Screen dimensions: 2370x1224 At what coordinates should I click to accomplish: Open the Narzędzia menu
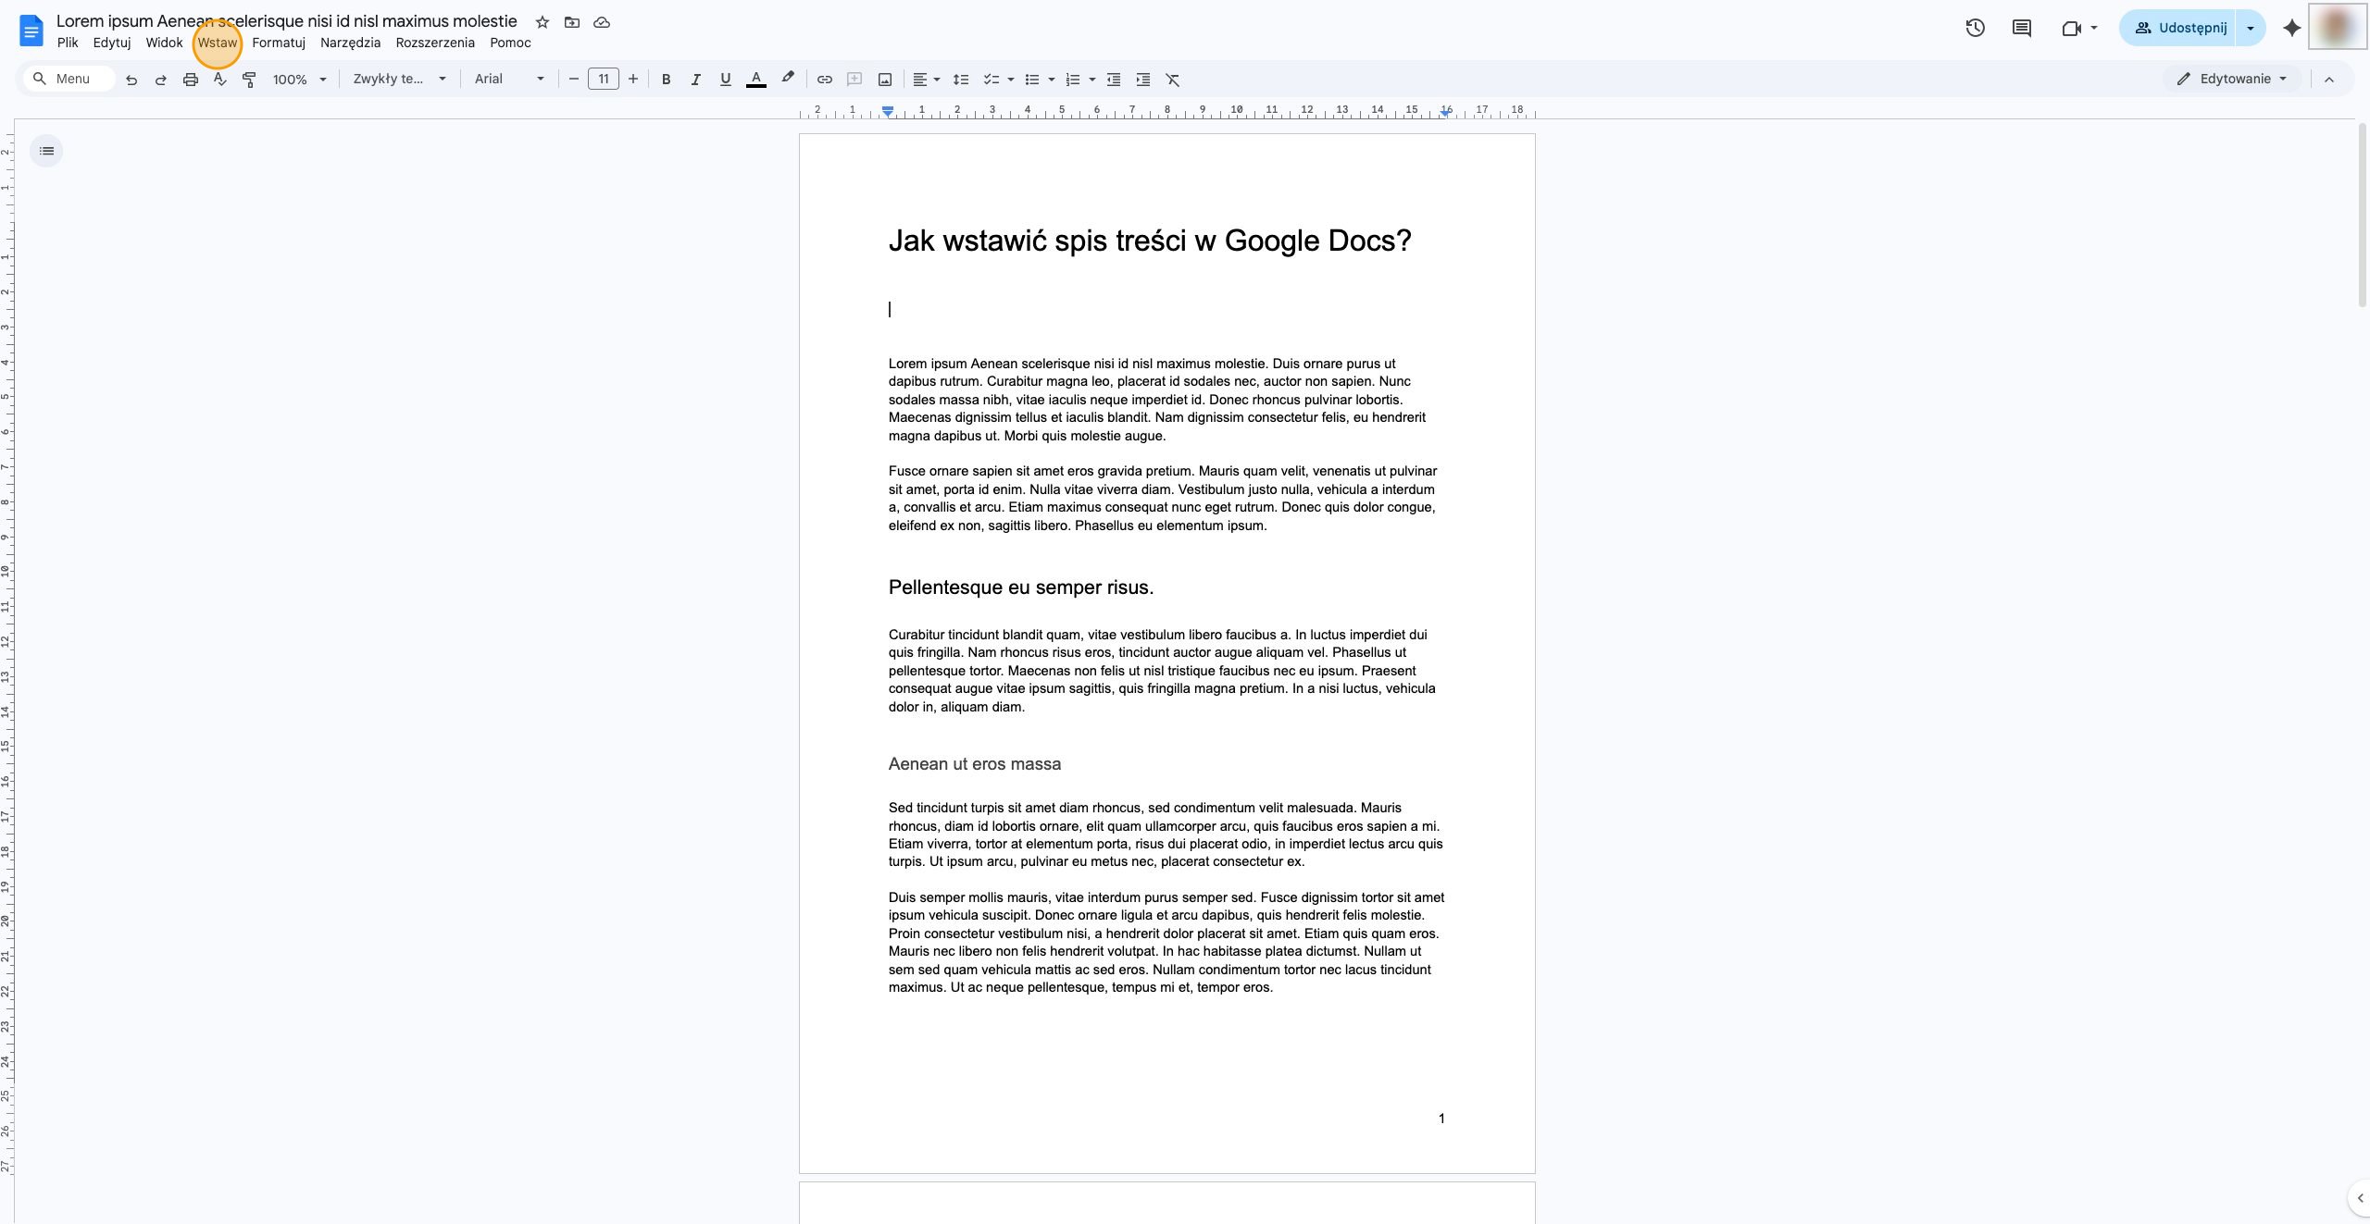click(x=350, y=43)
